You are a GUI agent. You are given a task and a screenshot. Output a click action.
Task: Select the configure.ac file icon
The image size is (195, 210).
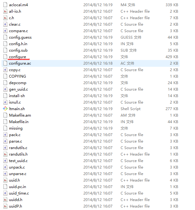point(5,63)
